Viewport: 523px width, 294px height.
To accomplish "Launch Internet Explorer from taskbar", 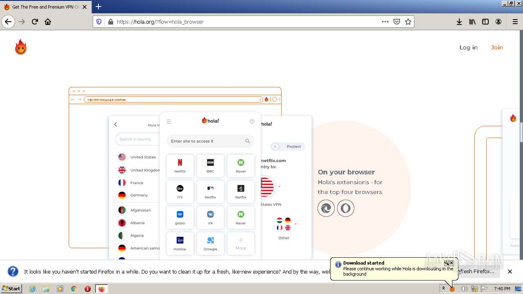I will (32, 289).
